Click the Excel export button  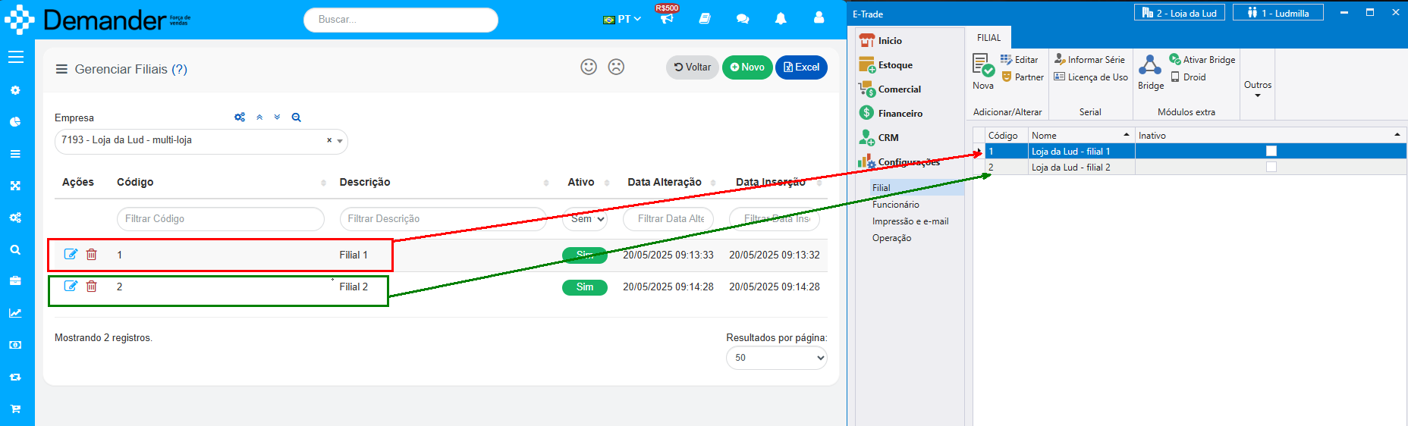coord(801,67)
